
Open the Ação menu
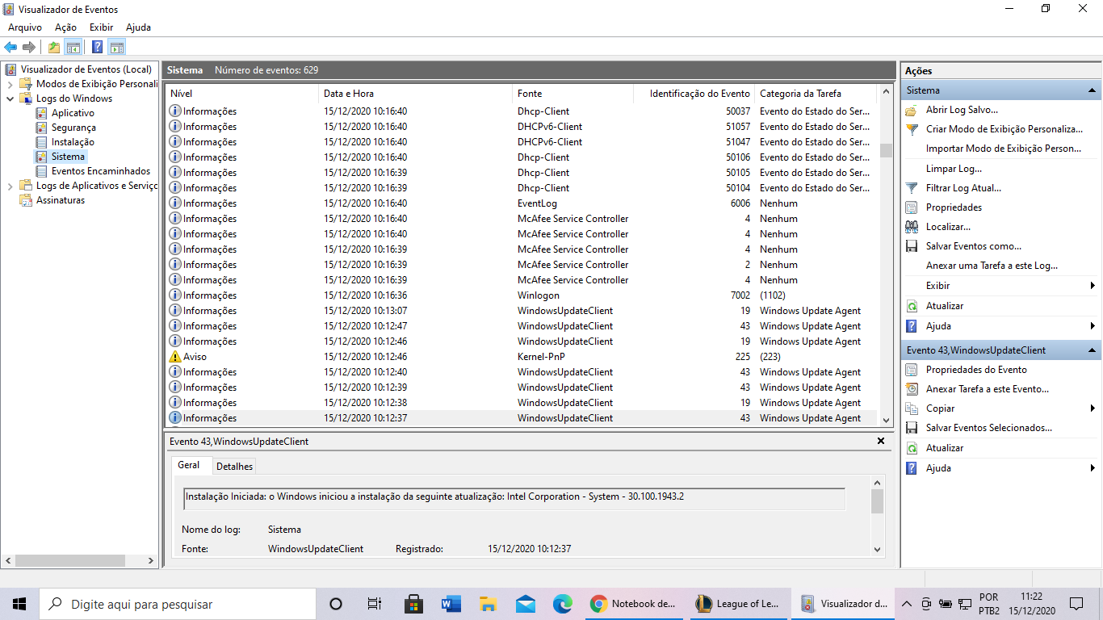(x=65, y=27)
